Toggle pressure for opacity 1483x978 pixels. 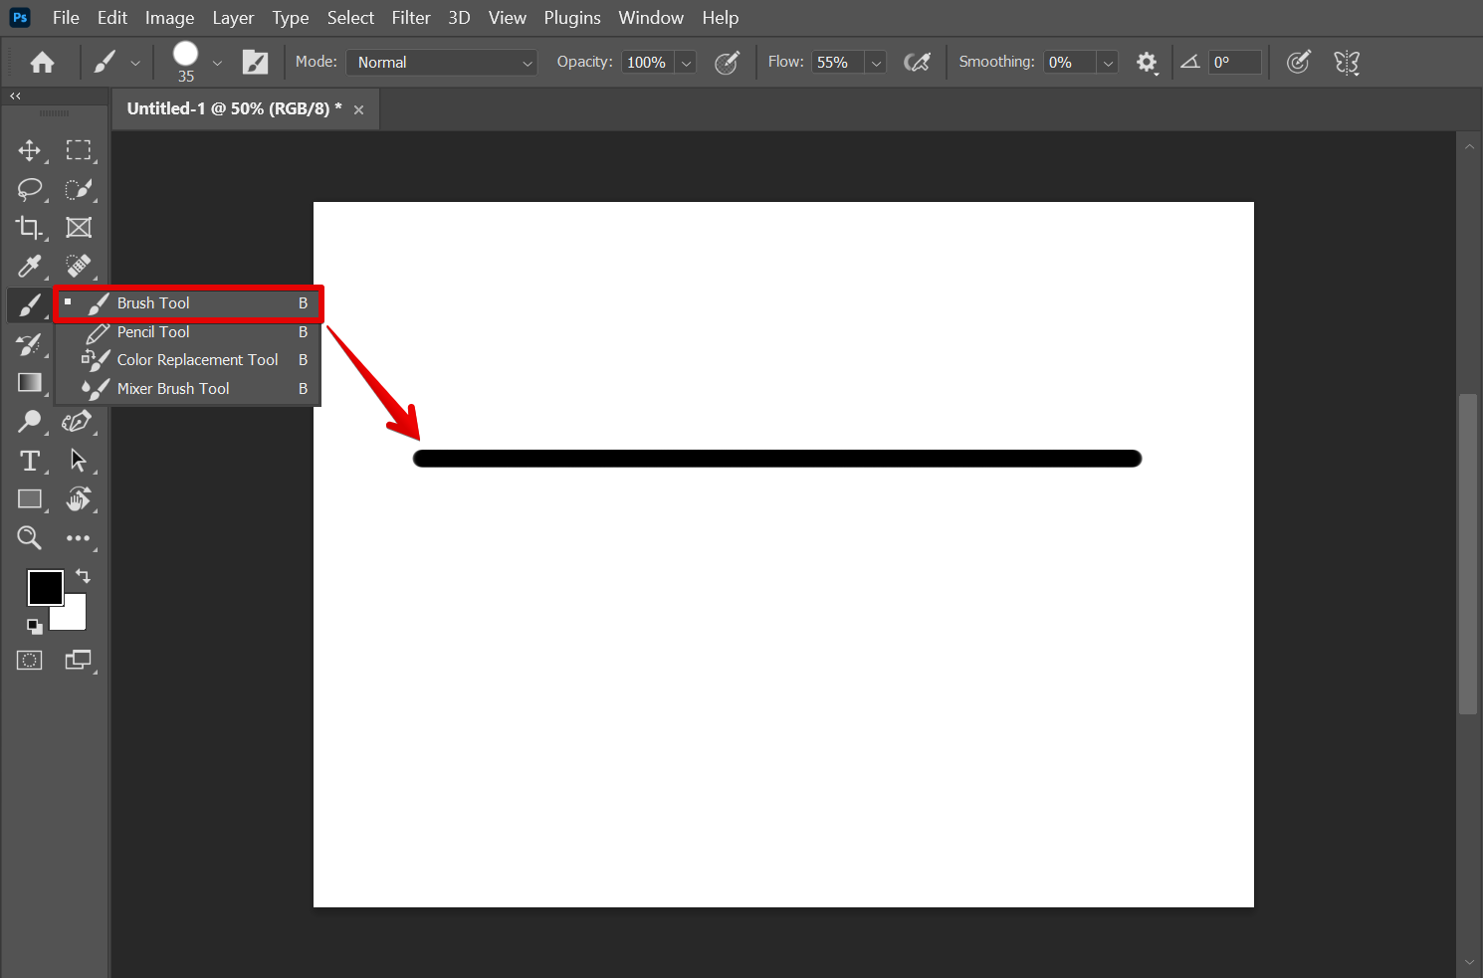pos(728,63)
